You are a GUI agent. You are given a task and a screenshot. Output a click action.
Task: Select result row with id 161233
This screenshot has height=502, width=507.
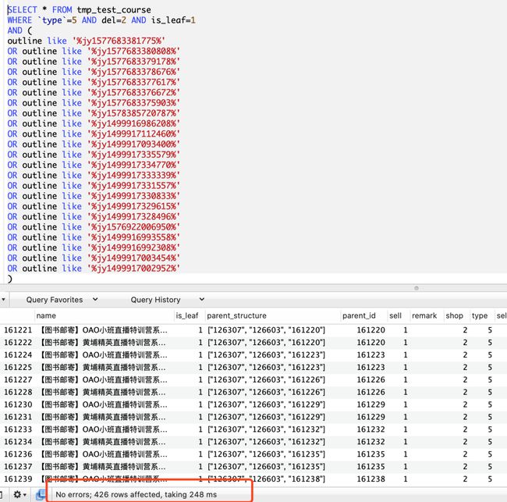[x=253, y=429]
